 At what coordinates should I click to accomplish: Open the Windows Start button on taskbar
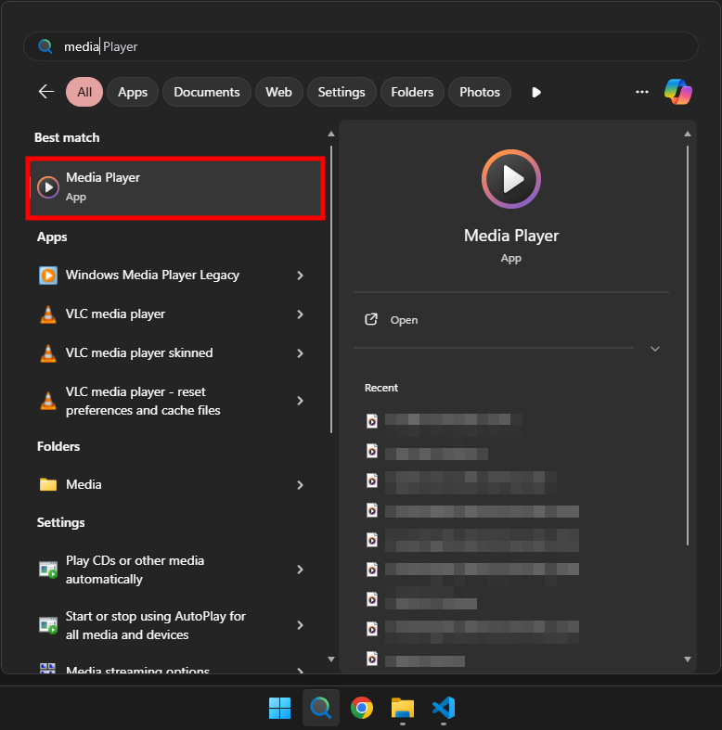pyautogui.click(x=279, y=708)
